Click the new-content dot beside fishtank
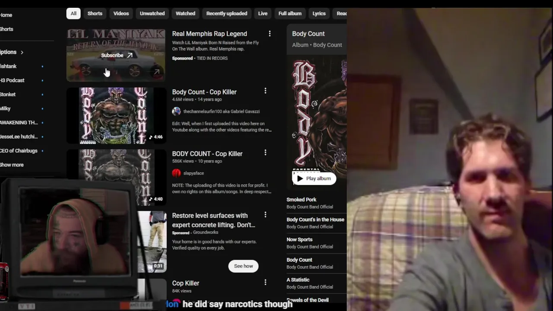Image resolution: width=553 pixels, height=311 pixels. click(x=42, y=67)
